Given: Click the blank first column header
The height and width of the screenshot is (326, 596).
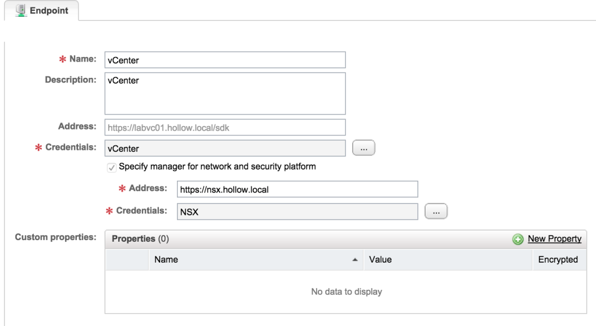Looking at the screenshot, I should (x=127, y=260).
